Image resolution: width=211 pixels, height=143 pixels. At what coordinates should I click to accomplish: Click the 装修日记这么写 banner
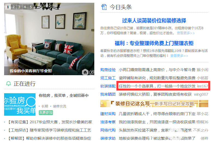click(x=154, y=104)
